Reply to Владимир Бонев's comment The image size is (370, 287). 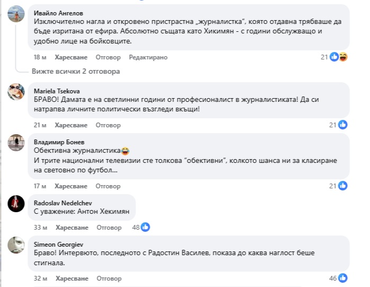pos(108,186)
